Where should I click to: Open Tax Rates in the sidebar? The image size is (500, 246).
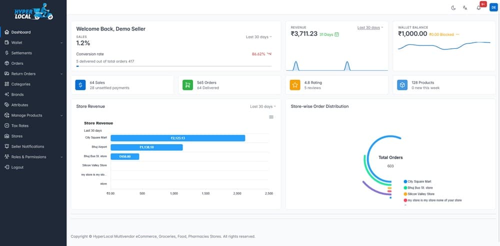20,126
